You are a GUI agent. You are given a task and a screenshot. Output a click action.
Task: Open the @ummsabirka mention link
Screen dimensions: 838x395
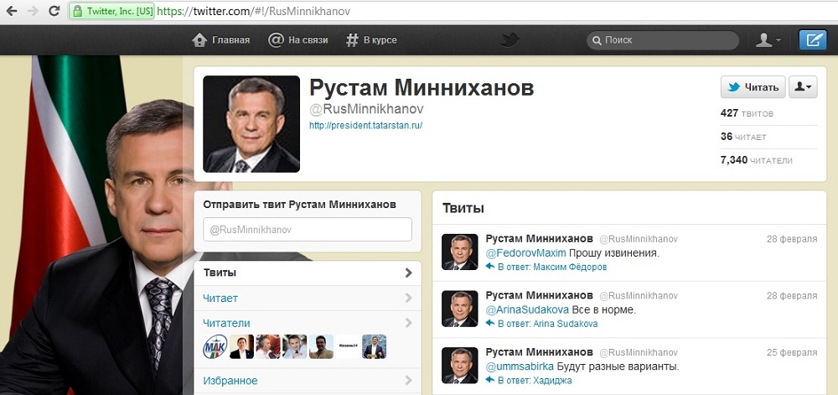coord(520,366)
